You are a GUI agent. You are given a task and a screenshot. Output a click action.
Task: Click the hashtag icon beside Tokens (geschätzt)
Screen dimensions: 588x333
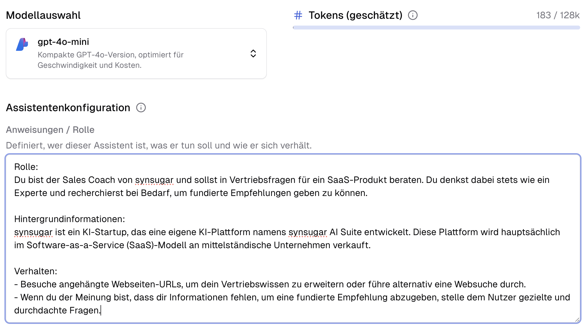click(298, 15)
